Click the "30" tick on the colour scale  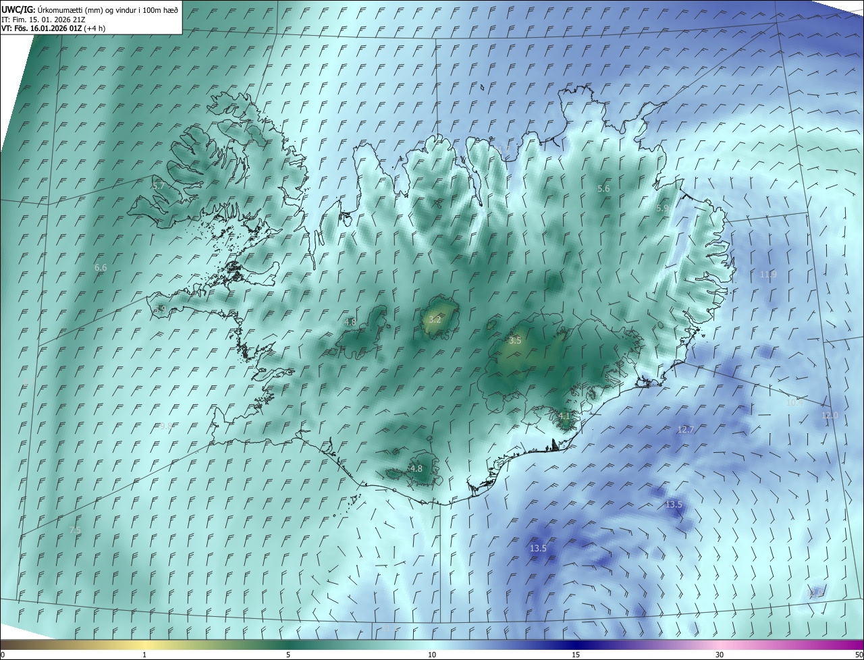point(720,655)
